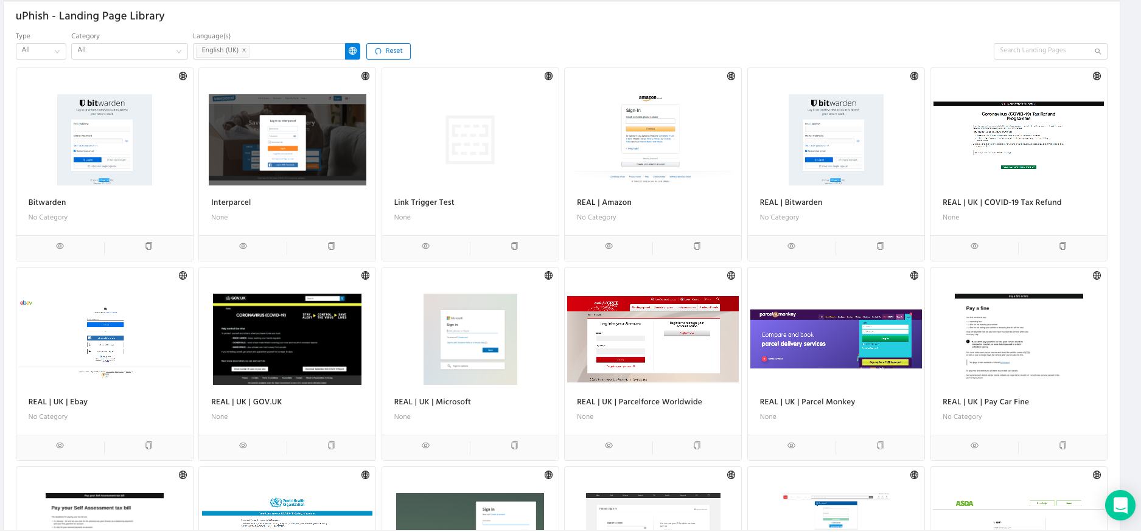Preview REAL | UK | Ebay page (eye icon)
The height and width of the screenshot is (532, 1141).
coord(60,446)
